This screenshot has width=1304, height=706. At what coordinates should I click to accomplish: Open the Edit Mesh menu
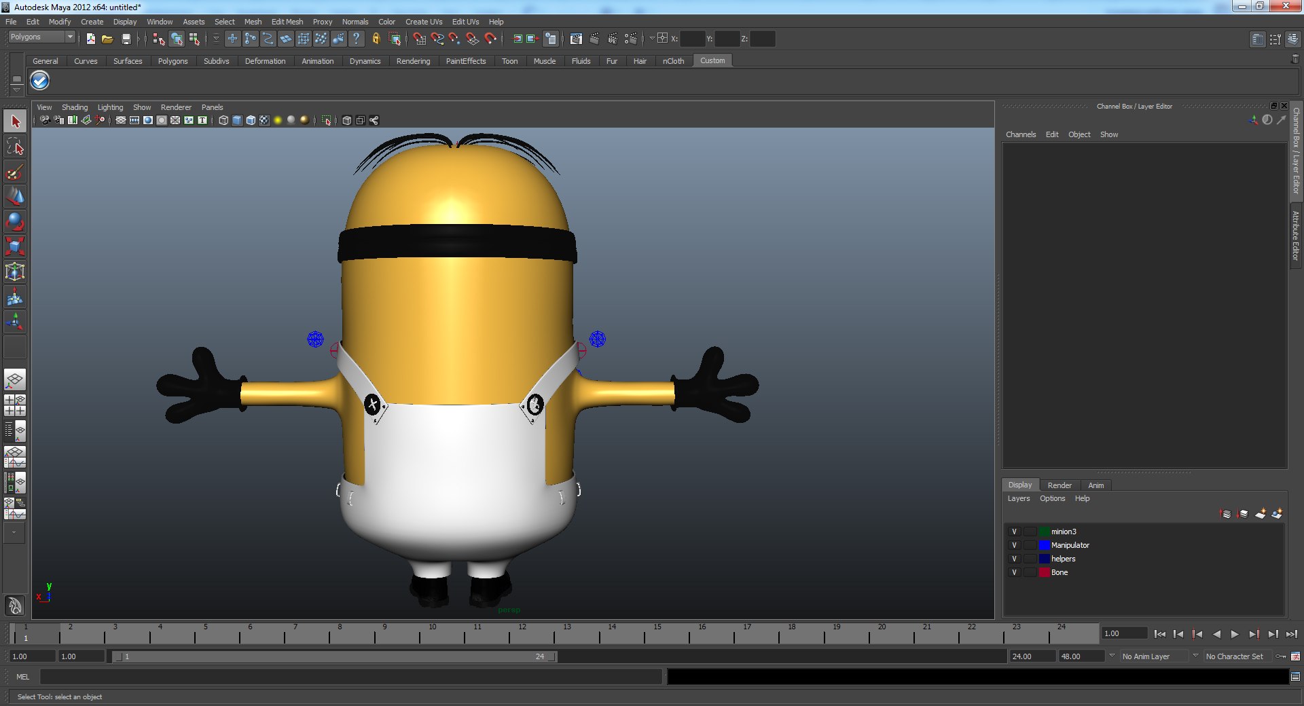[x=287, y=22]
